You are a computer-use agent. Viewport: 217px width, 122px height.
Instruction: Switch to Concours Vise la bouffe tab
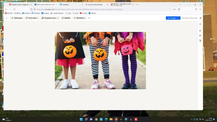point(96,5)
